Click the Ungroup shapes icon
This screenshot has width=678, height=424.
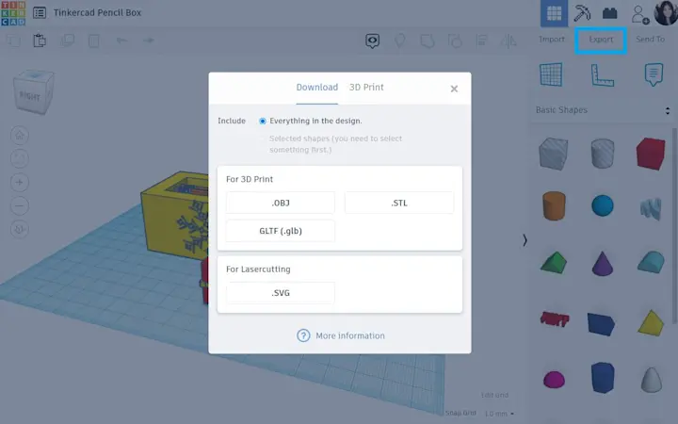click(x=455, y=41)
